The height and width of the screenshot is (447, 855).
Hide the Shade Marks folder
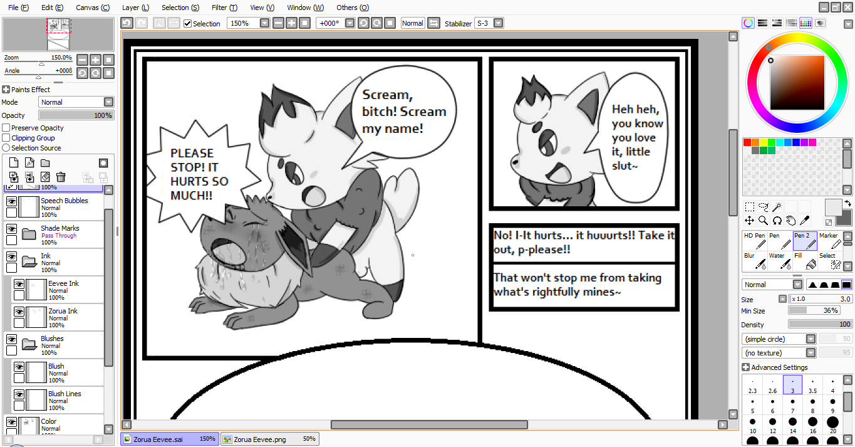[x=11, y=229]
